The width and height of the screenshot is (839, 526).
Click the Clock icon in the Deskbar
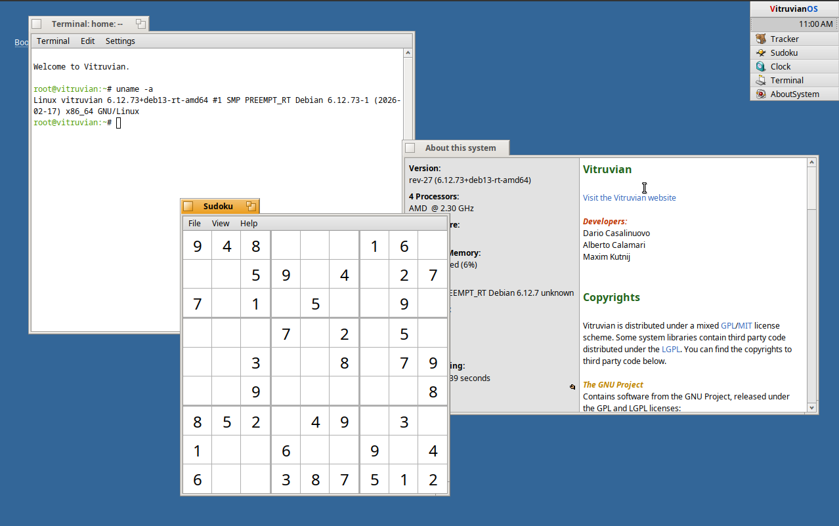[761, 67]
